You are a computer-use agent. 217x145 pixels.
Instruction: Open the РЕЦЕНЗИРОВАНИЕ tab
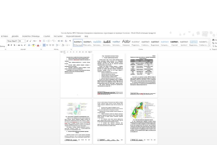[73, 36]
